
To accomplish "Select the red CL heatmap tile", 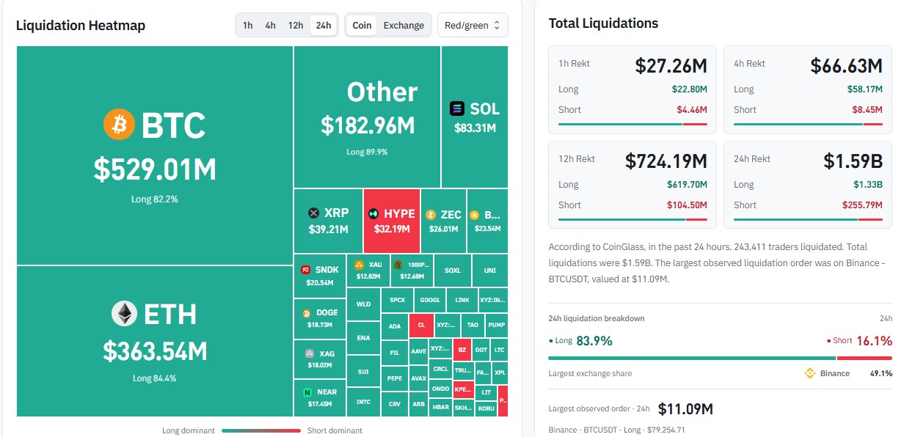I will pos(421,325).
